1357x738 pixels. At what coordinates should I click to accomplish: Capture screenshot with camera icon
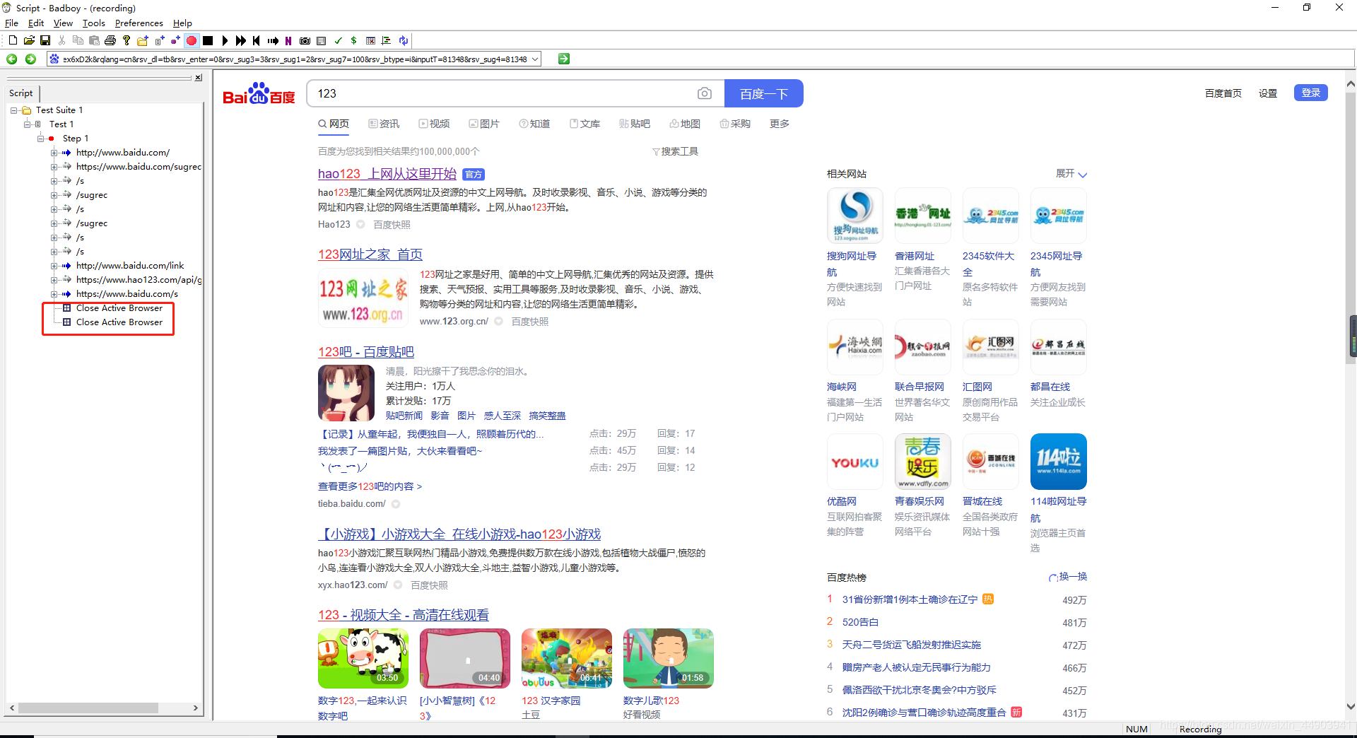(305, 40)
